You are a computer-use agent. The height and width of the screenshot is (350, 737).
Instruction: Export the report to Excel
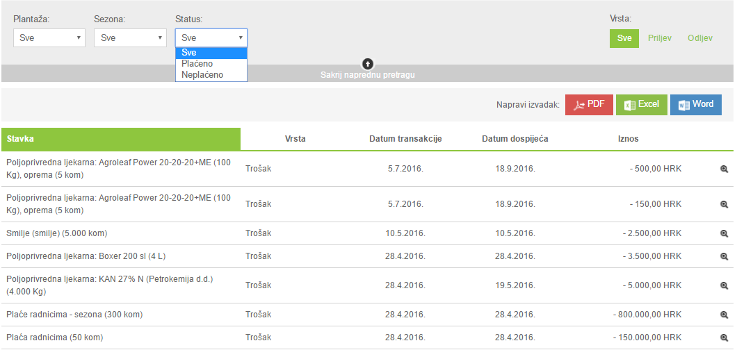tap(641, 105)
